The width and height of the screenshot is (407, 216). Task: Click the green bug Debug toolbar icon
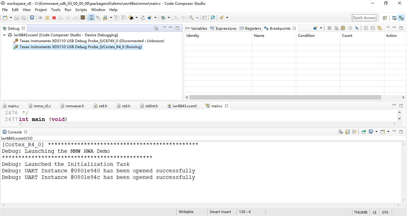click(163, 18)
